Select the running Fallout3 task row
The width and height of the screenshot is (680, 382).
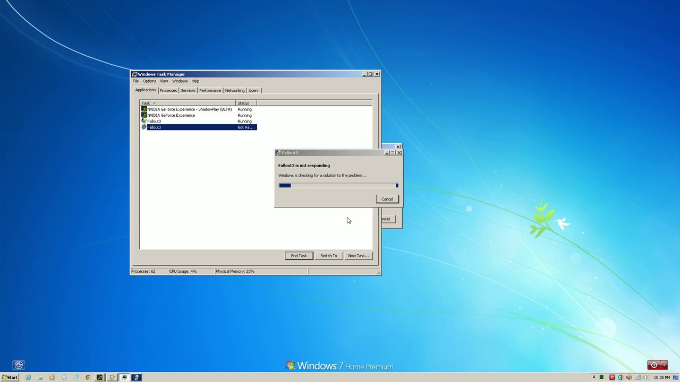[199, 121]
